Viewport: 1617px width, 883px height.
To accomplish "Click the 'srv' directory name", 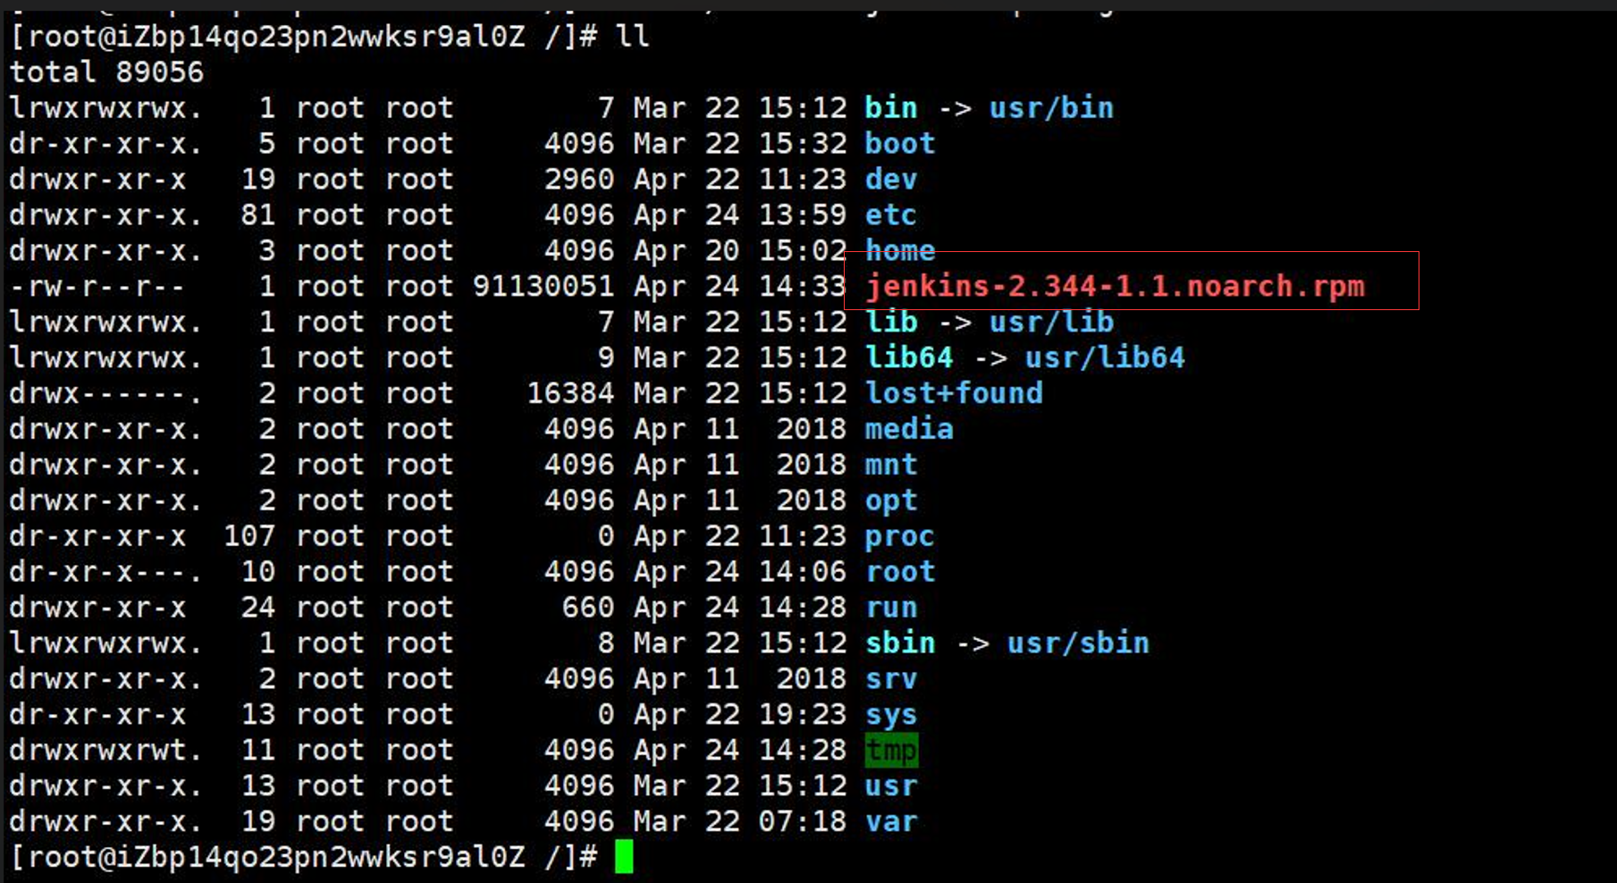I will (x=891, y=679).
